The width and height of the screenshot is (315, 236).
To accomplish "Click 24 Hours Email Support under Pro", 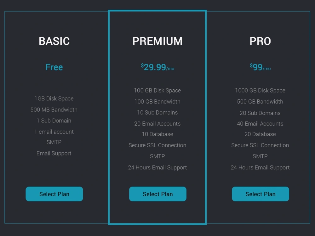I will pos(260,167).
